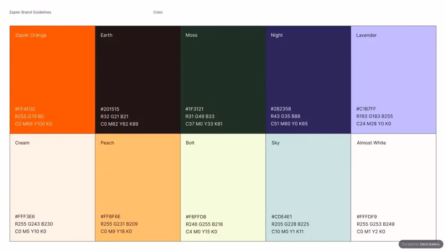Click the Zapier Brand Guidelines header text
The image size is (446, 251).
[30, 12]
